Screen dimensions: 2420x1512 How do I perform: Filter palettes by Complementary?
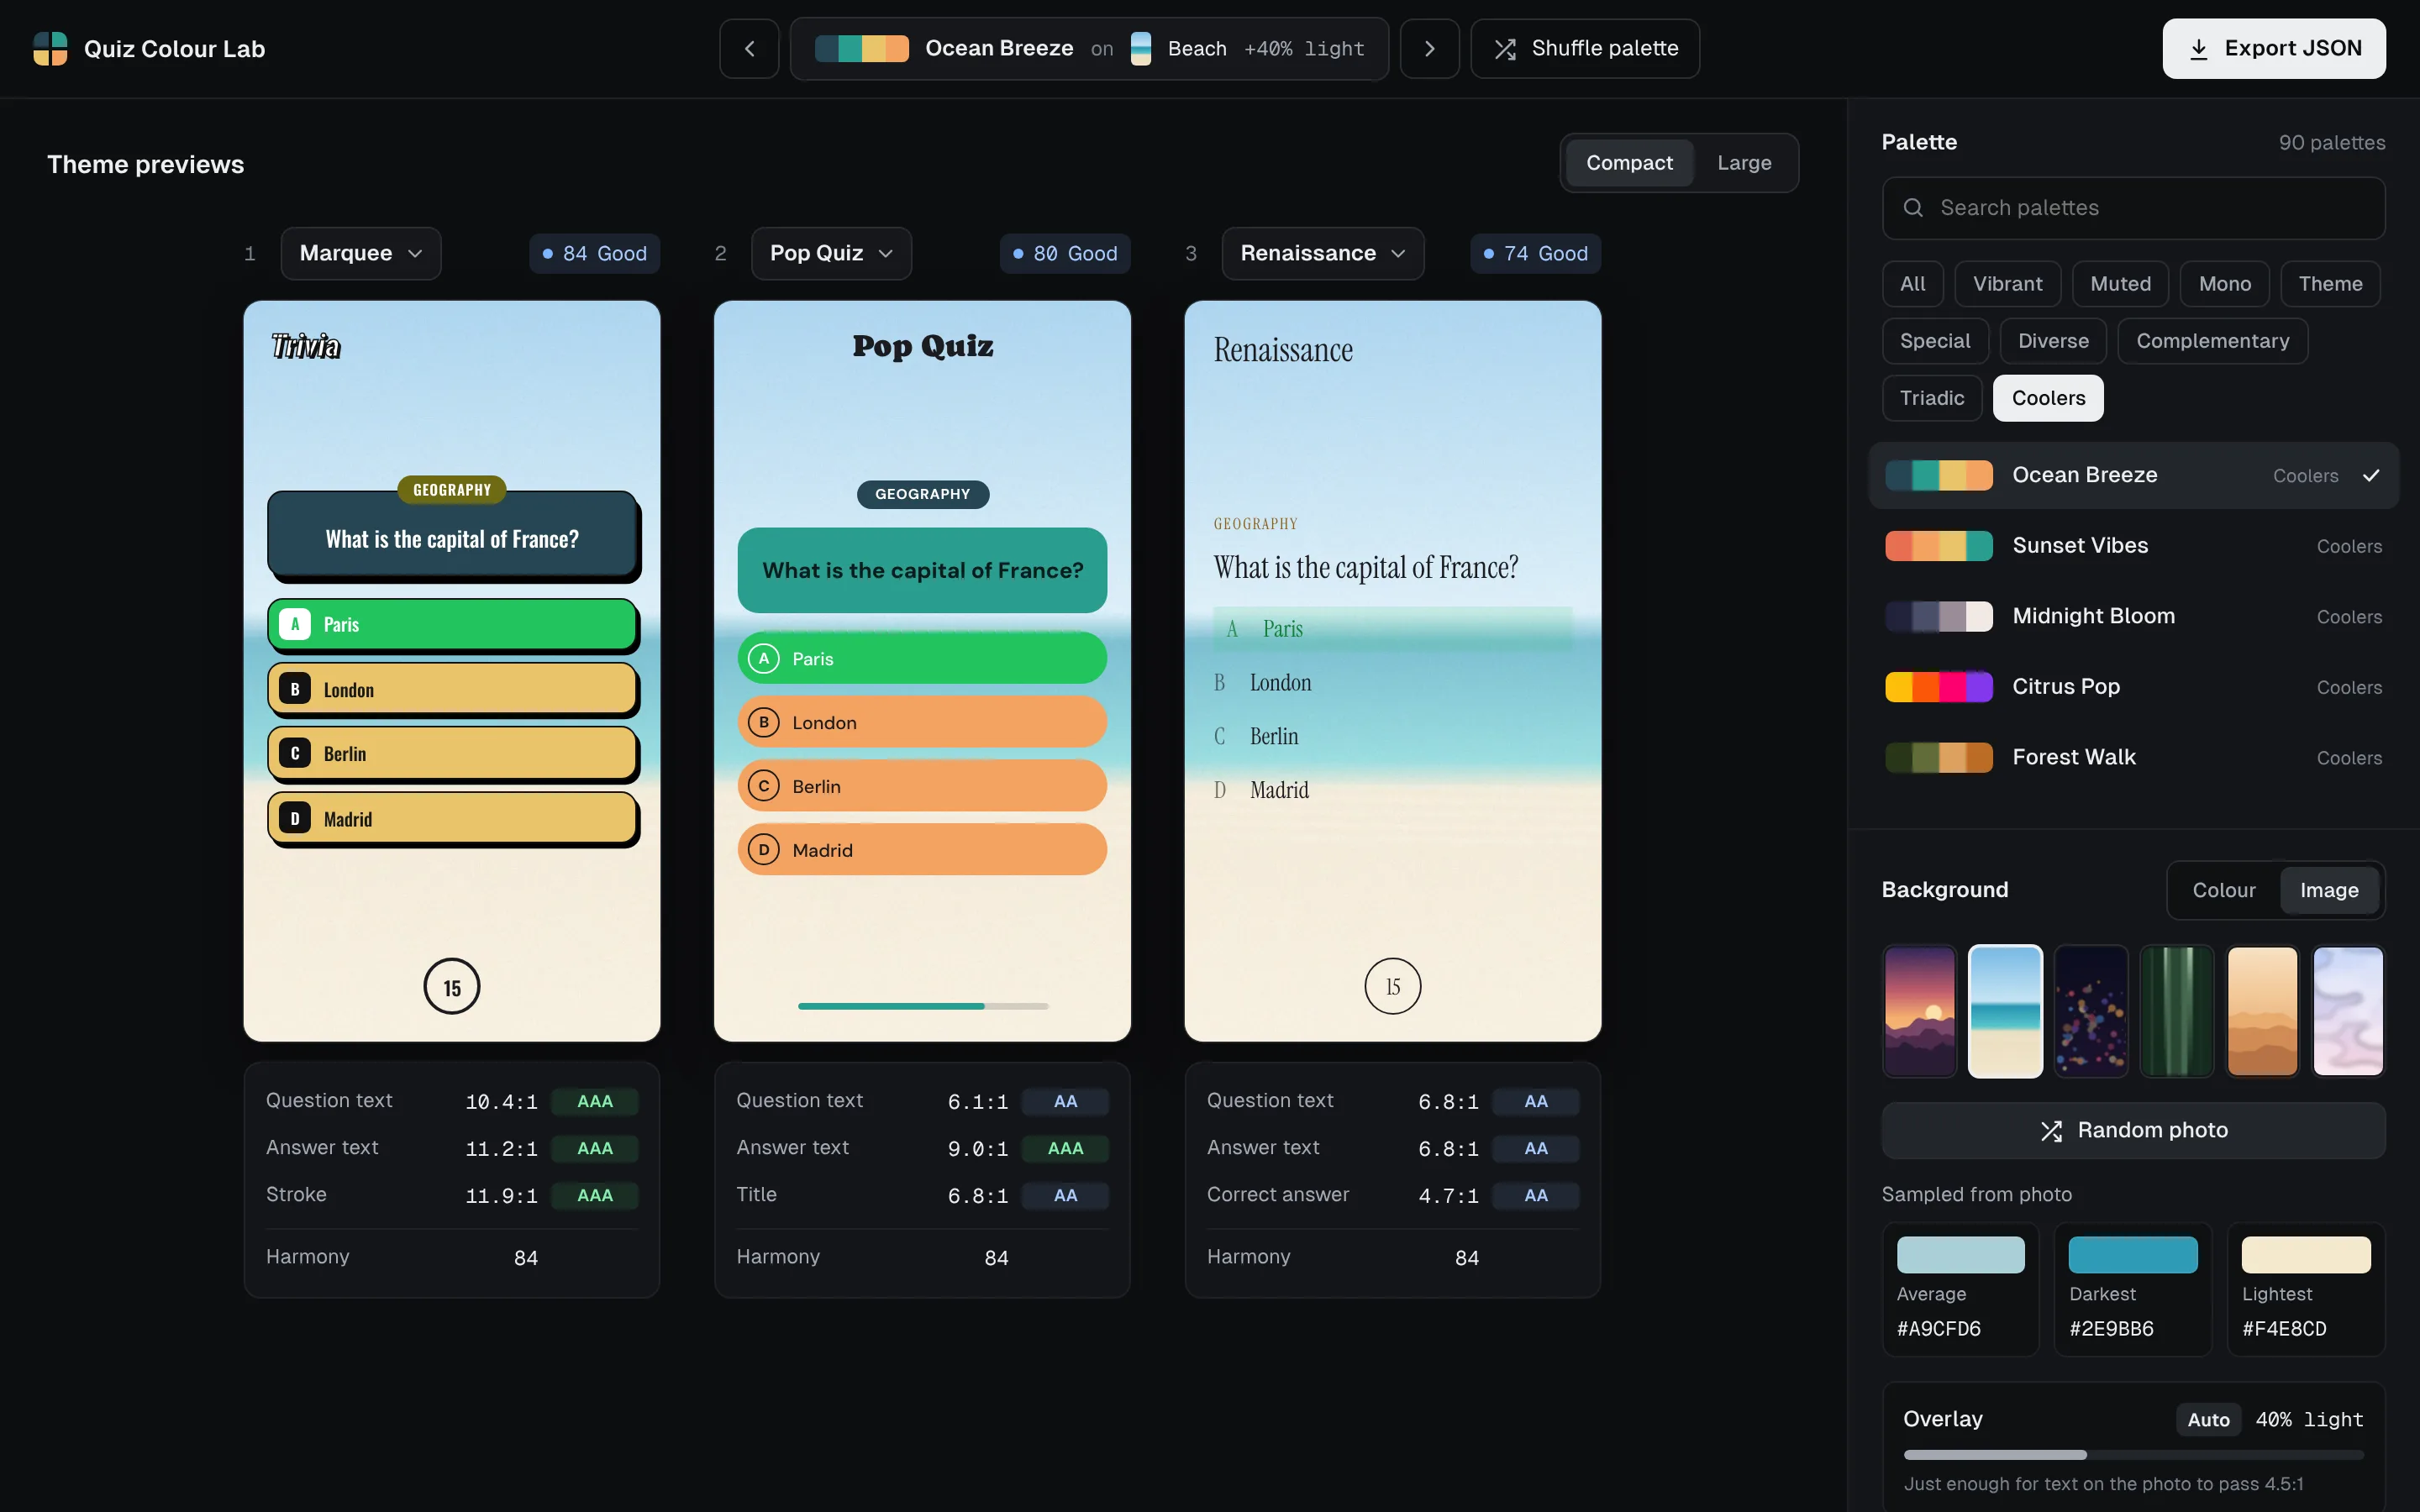2212,341
